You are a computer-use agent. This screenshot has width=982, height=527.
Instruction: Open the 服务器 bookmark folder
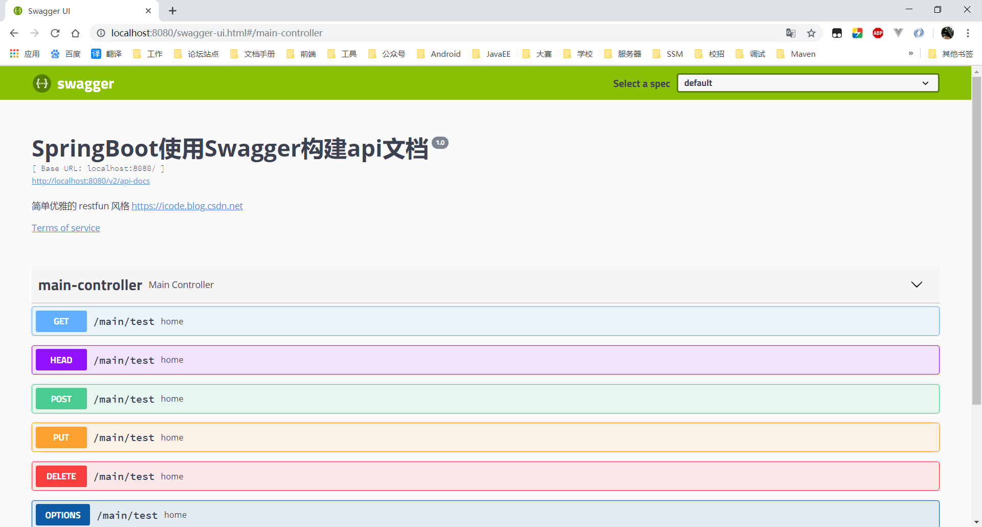tap(622, 54)
